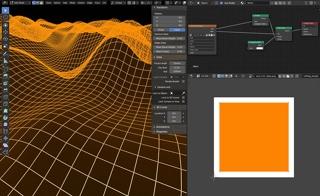The width and height of the screenshot is (320, 196).
Task: Click the Wire1 material name field
Action: coord(258,3)
